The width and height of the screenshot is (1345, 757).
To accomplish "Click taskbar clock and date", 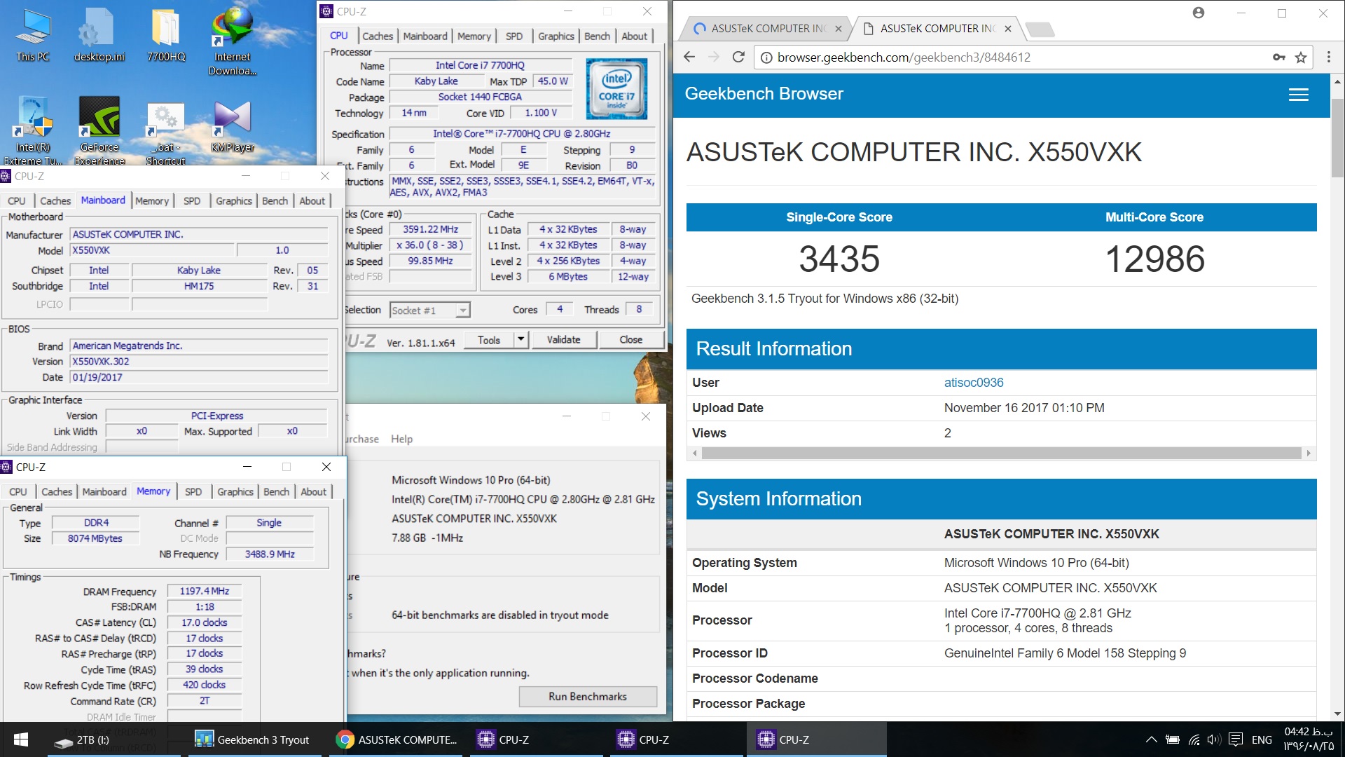I will (1309, 739).
